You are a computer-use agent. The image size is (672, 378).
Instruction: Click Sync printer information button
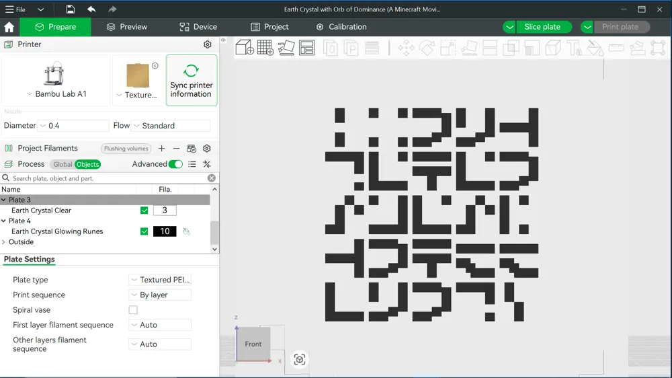coord(192,80)
